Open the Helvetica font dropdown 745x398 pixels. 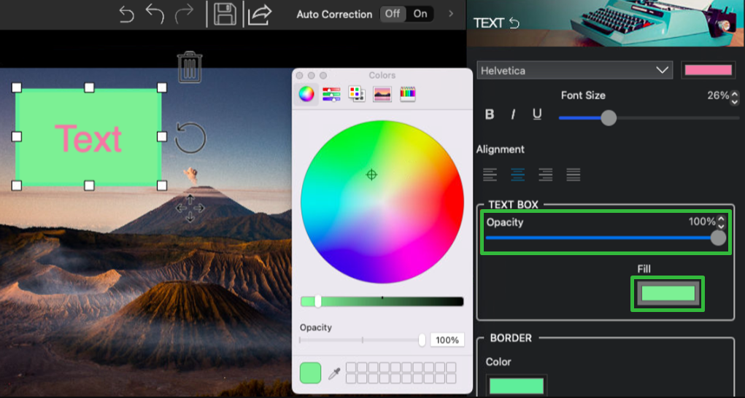point(575,70)
